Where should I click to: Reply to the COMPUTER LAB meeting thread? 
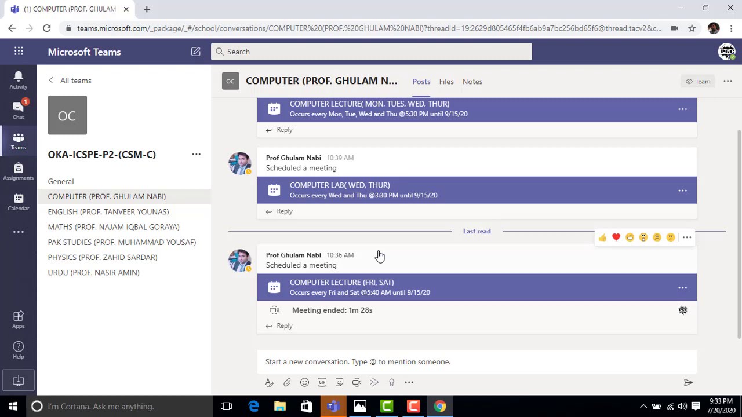tap(279, 211)
